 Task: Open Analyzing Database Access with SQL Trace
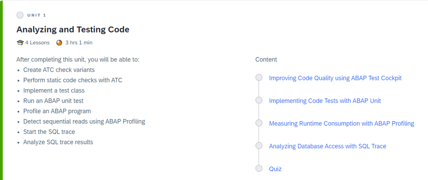click(x=327, y=146)
